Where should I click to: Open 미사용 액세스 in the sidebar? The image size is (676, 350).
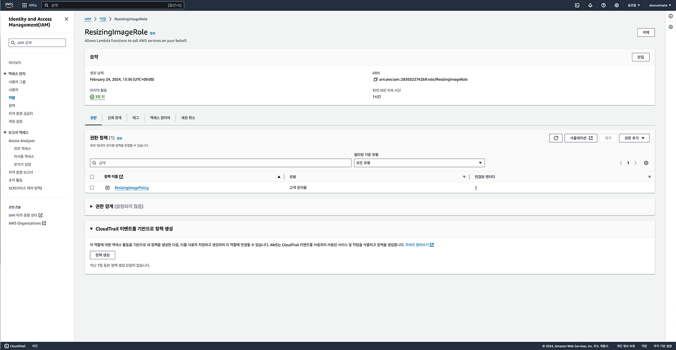click(x=24, y=156)
